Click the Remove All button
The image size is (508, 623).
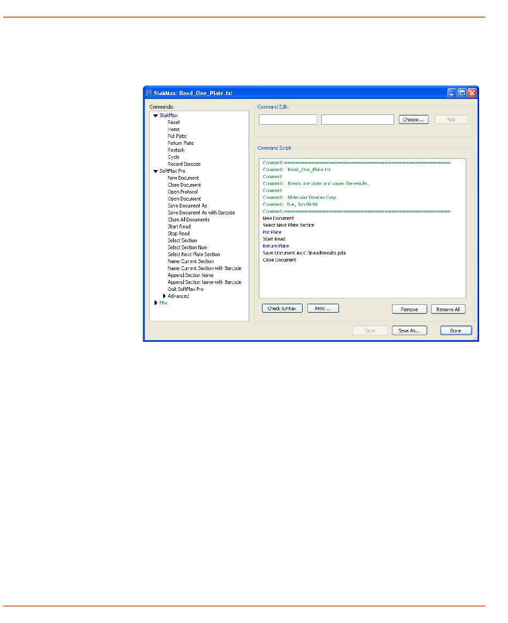point(448,309)
